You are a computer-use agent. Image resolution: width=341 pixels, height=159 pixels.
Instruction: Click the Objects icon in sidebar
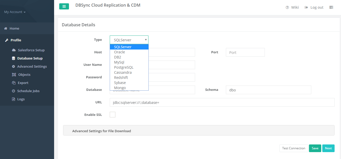tap(14, 75)
